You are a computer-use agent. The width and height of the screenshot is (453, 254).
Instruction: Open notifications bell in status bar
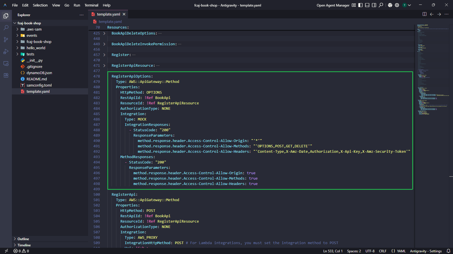point(448,251)
